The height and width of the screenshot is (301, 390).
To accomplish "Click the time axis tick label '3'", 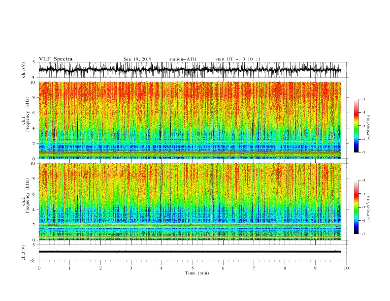I will (131, 268).
